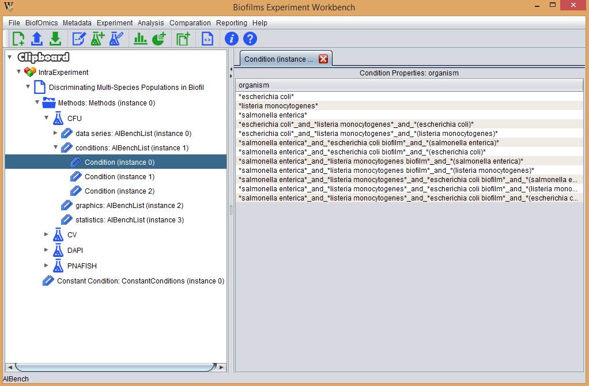Click the paperclip icon beside Constant Condition
The width and height of the screenshot is (589, 386).
coord(48,281)
